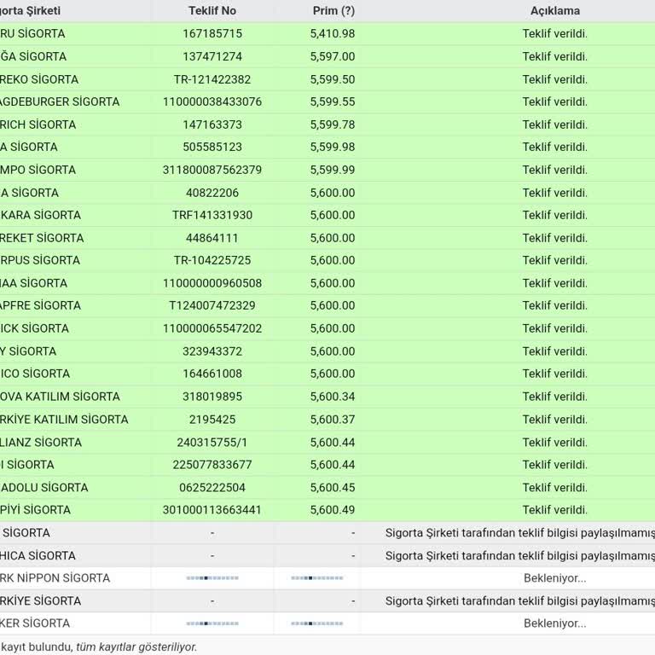Click premium 5,599.50
Image resolution: width=655 pixels, height=655 pixels.
pos(333,79)
